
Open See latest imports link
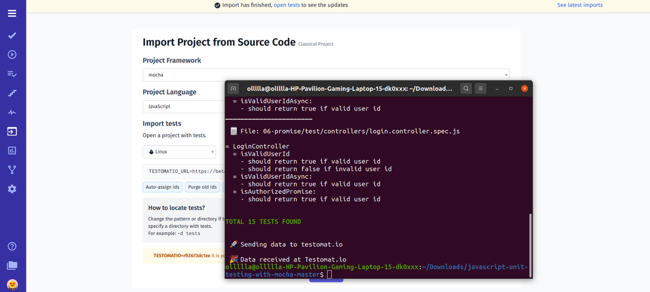[x=580, y=5]
